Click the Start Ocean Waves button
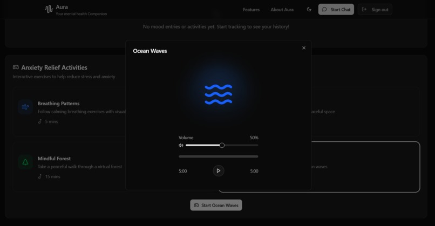The width and height of the screenshot is (435, 226). click(x=216, y=205)
